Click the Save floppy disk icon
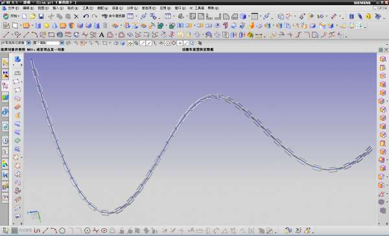 [x=41, y=16]
